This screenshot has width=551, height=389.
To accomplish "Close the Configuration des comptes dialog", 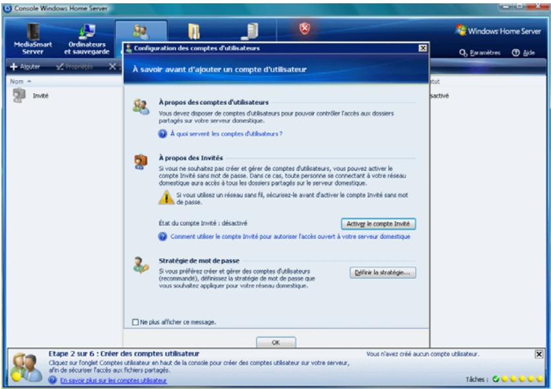I will point(423,48).
